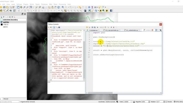Select the Pan Map hand tool

click(18, 7)
